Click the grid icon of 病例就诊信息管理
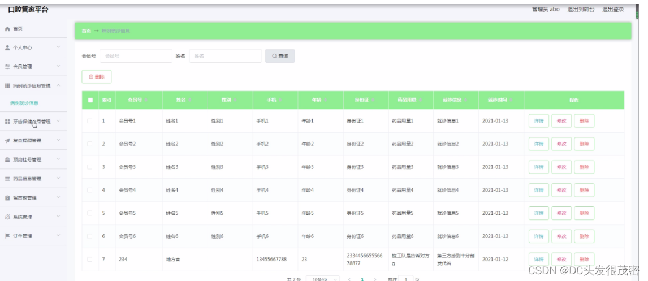This screenshot has height=281, width=648. (x=7, y=85)
